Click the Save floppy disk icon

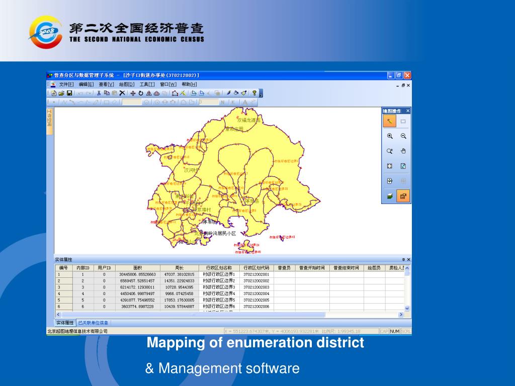tap(69, 93)
